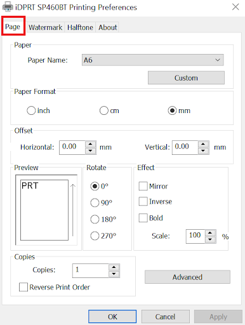Open the About tab
This screenshot has width=245, height=325.
coord(107,27)
